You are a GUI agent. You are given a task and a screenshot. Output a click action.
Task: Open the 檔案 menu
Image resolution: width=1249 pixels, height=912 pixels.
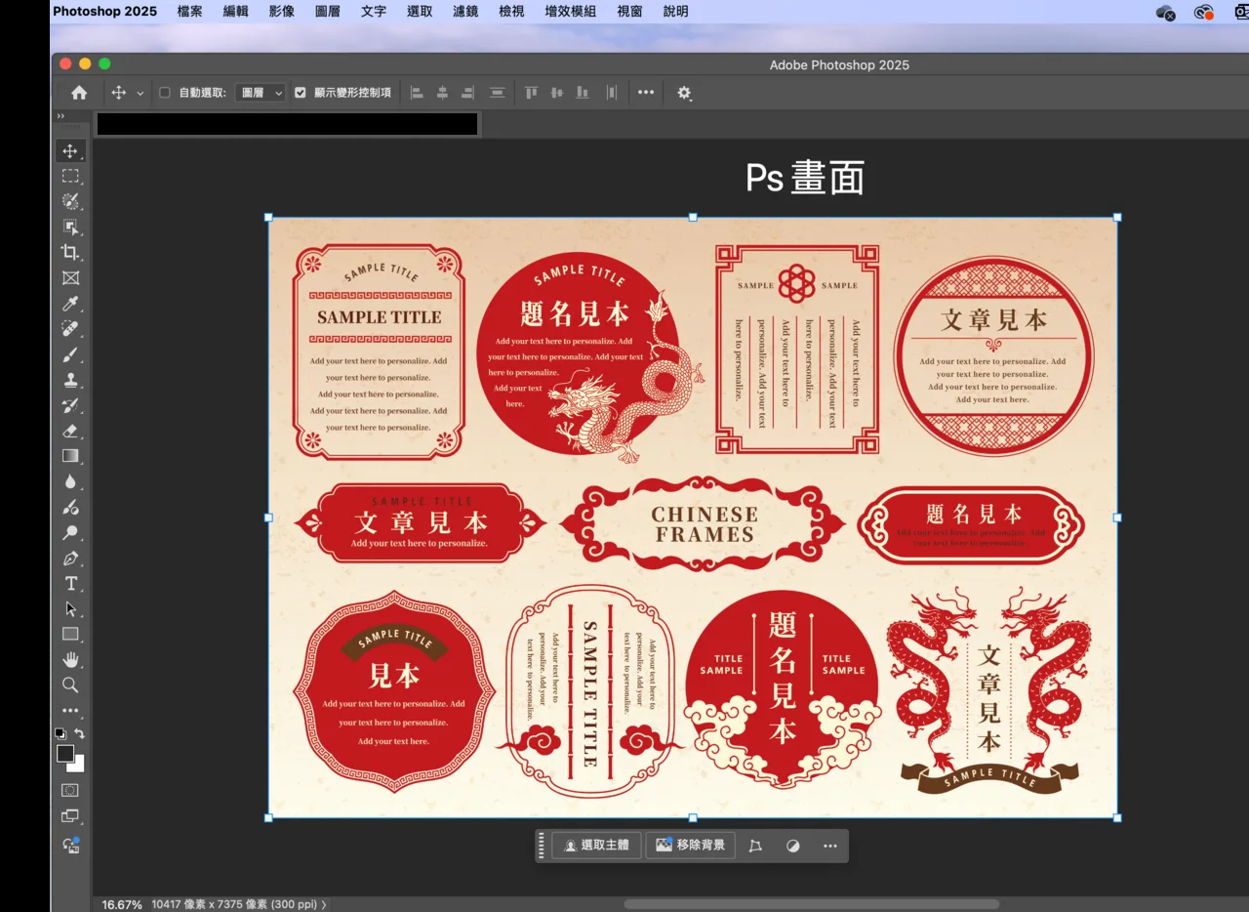(190, 12)
